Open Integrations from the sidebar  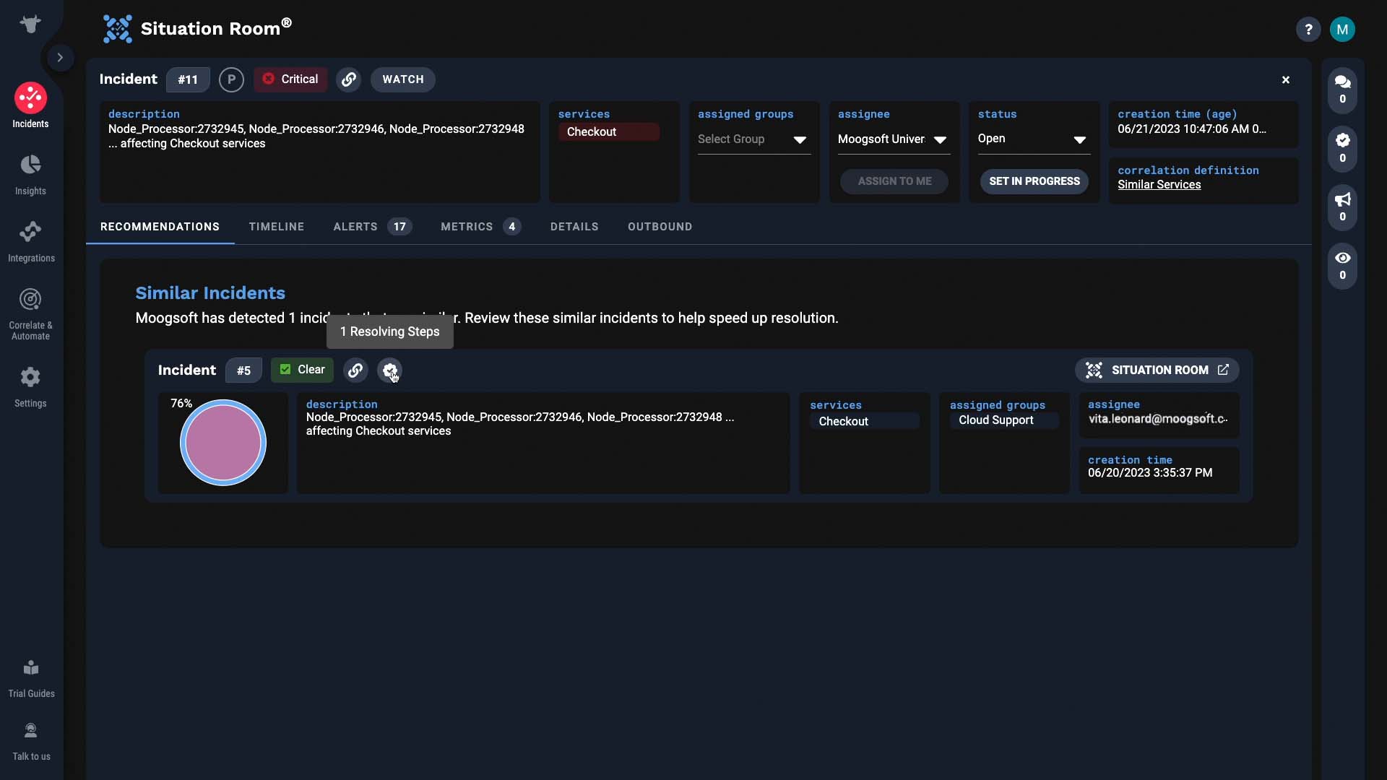pyautogui.click(x=30, y=241)
